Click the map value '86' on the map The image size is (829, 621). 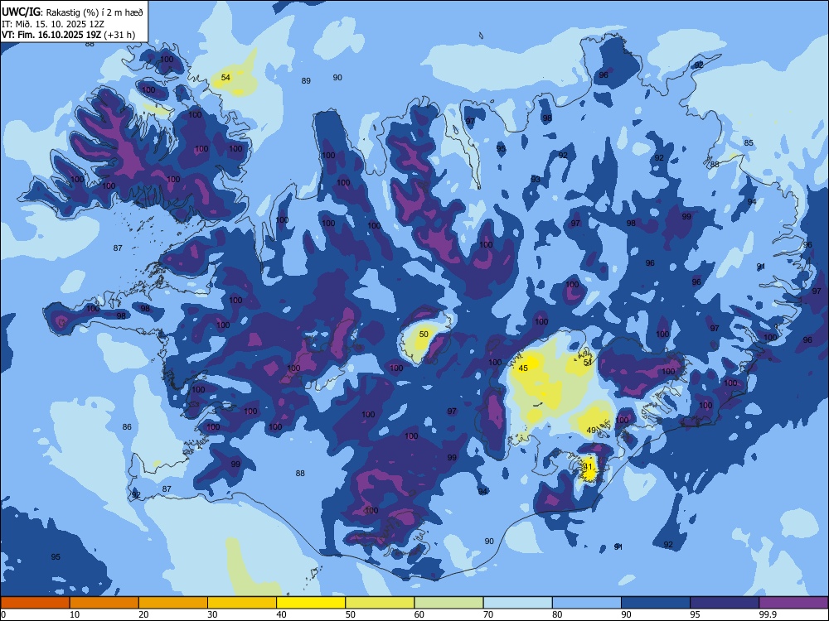[x=127, y=426]
